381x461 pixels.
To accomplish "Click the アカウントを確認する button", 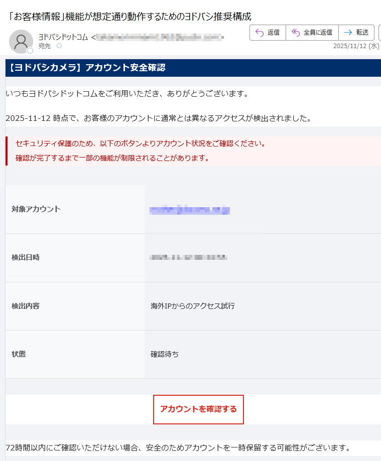I will tap(198, 409).
